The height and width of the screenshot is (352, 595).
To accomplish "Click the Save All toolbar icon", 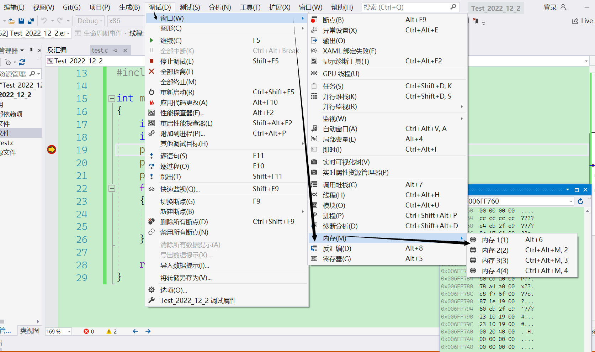I will (x=31, y=21).
